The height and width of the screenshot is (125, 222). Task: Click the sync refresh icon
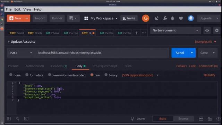point(146,18)
